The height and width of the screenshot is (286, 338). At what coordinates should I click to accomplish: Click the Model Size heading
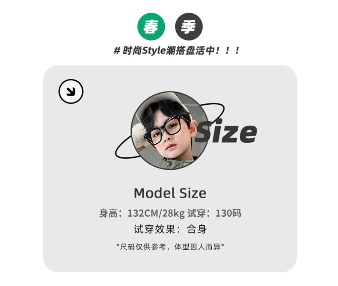pos(170,193)
